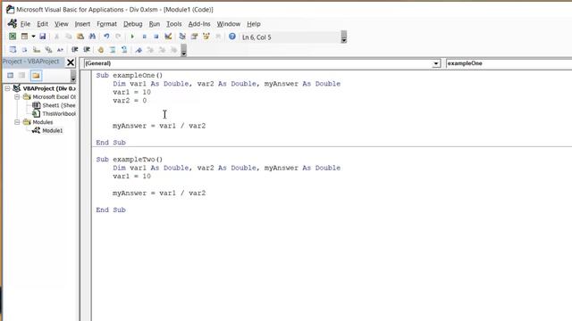Collapse the VBAProject (Div 0) tree node
Screen dimensions: 572x321
click(x=7, y=88)
